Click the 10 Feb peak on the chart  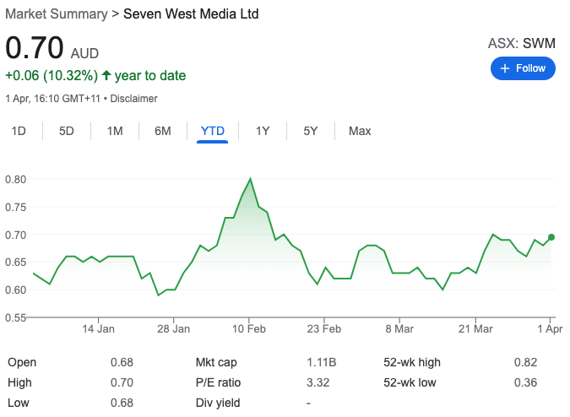click(250, 179)
